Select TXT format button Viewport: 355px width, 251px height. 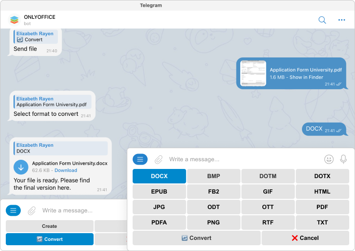coord(322,222)
